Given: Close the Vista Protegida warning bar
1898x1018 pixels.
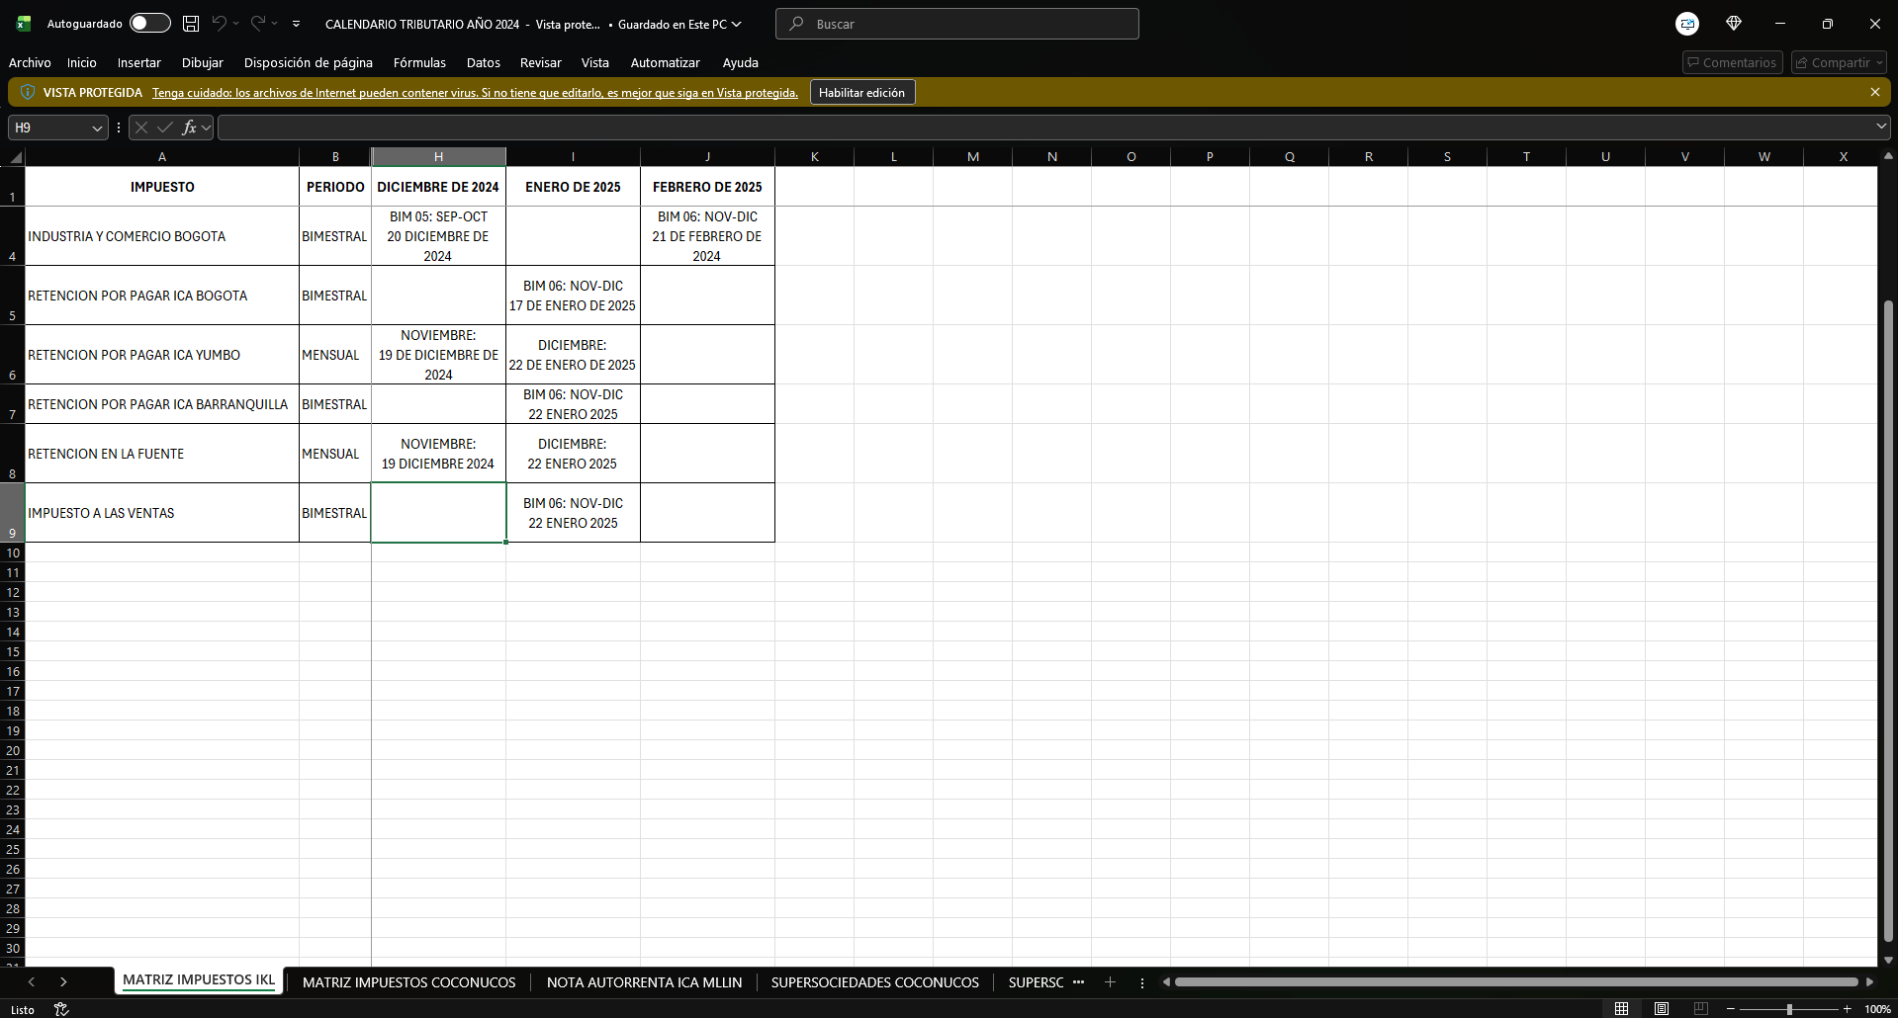Looking at the screenshot, I should coord(1874,92).
